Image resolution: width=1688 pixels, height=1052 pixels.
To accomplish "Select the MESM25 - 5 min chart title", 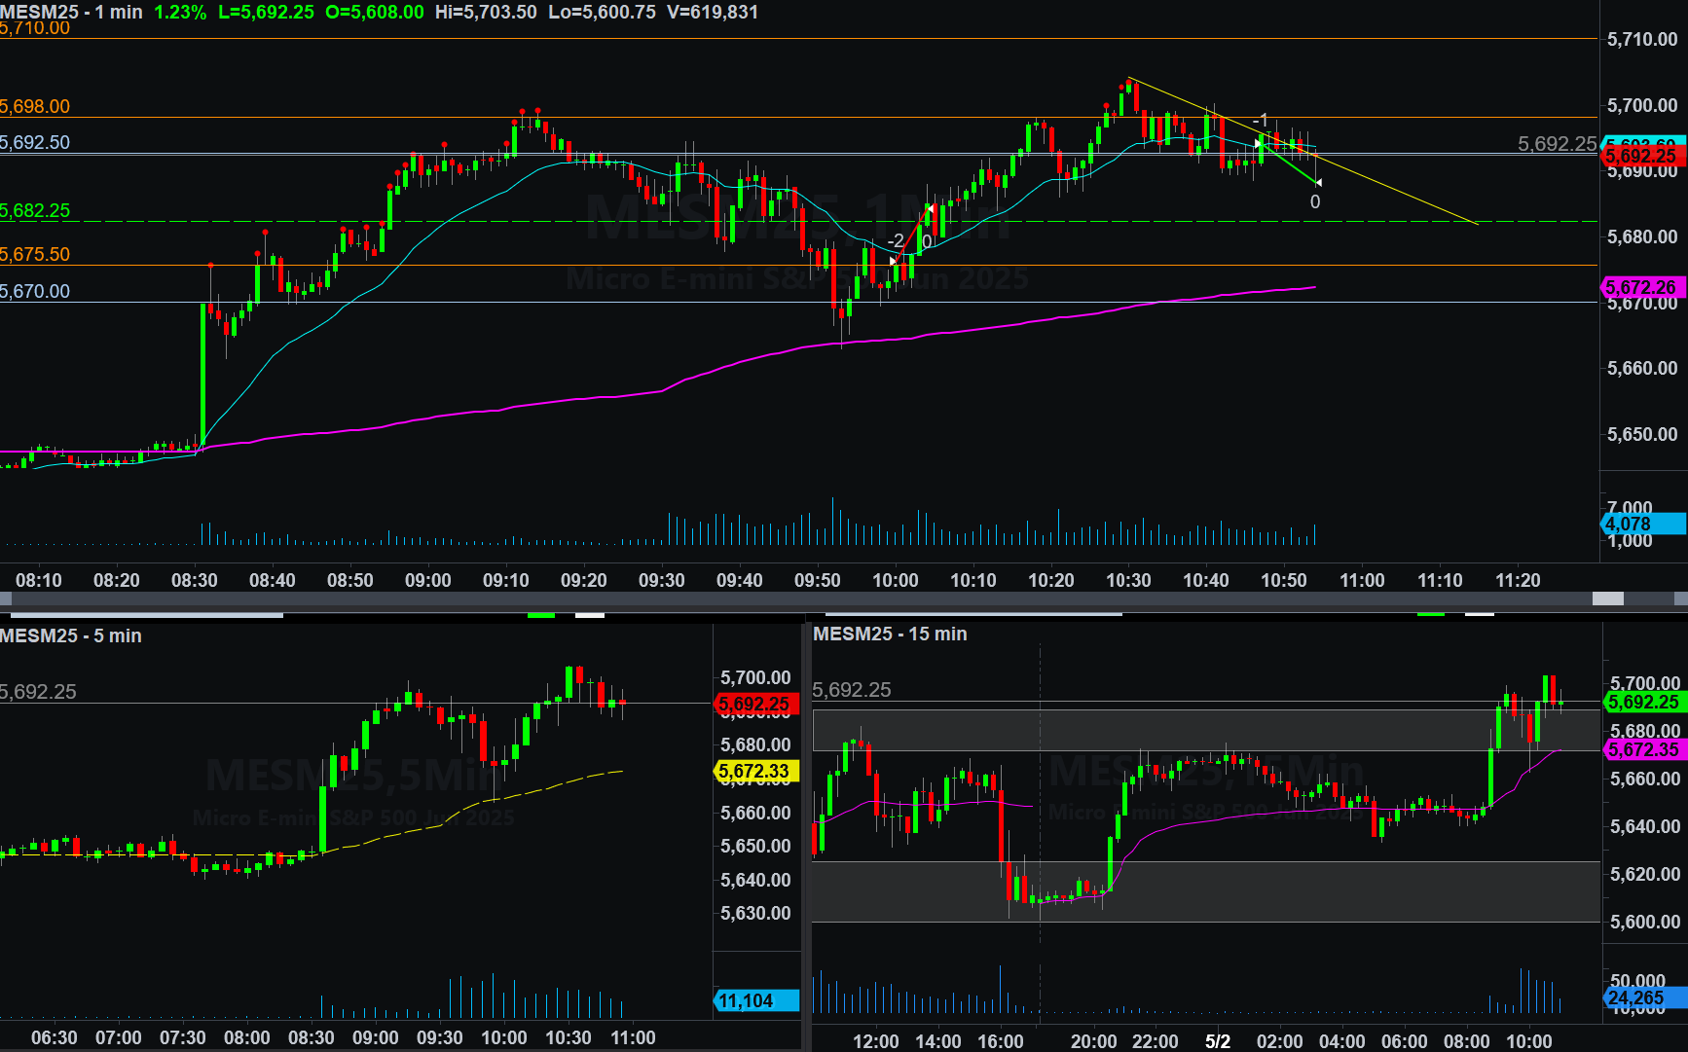I will pyautogui.click(x=71, y=635).
